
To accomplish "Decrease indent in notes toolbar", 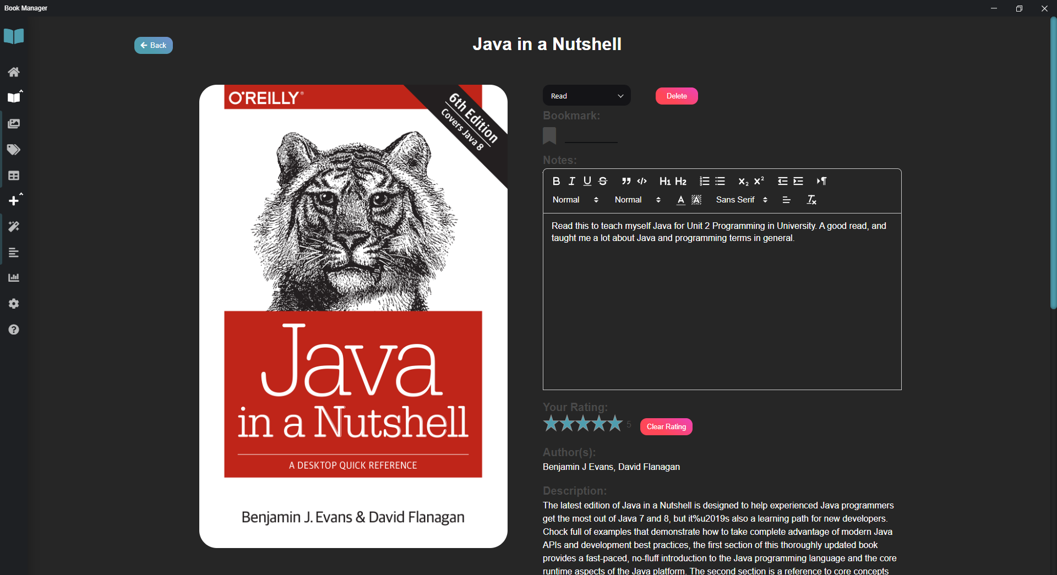I will point(782,181).
